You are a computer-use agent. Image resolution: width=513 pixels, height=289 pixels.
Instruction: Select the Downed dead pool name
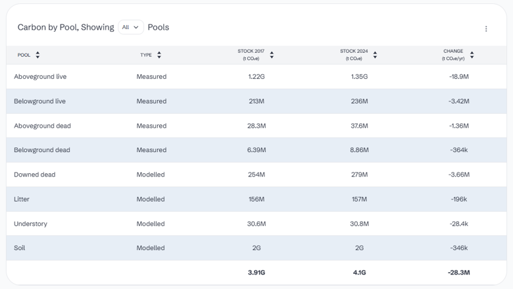click(x=35, y=174)
